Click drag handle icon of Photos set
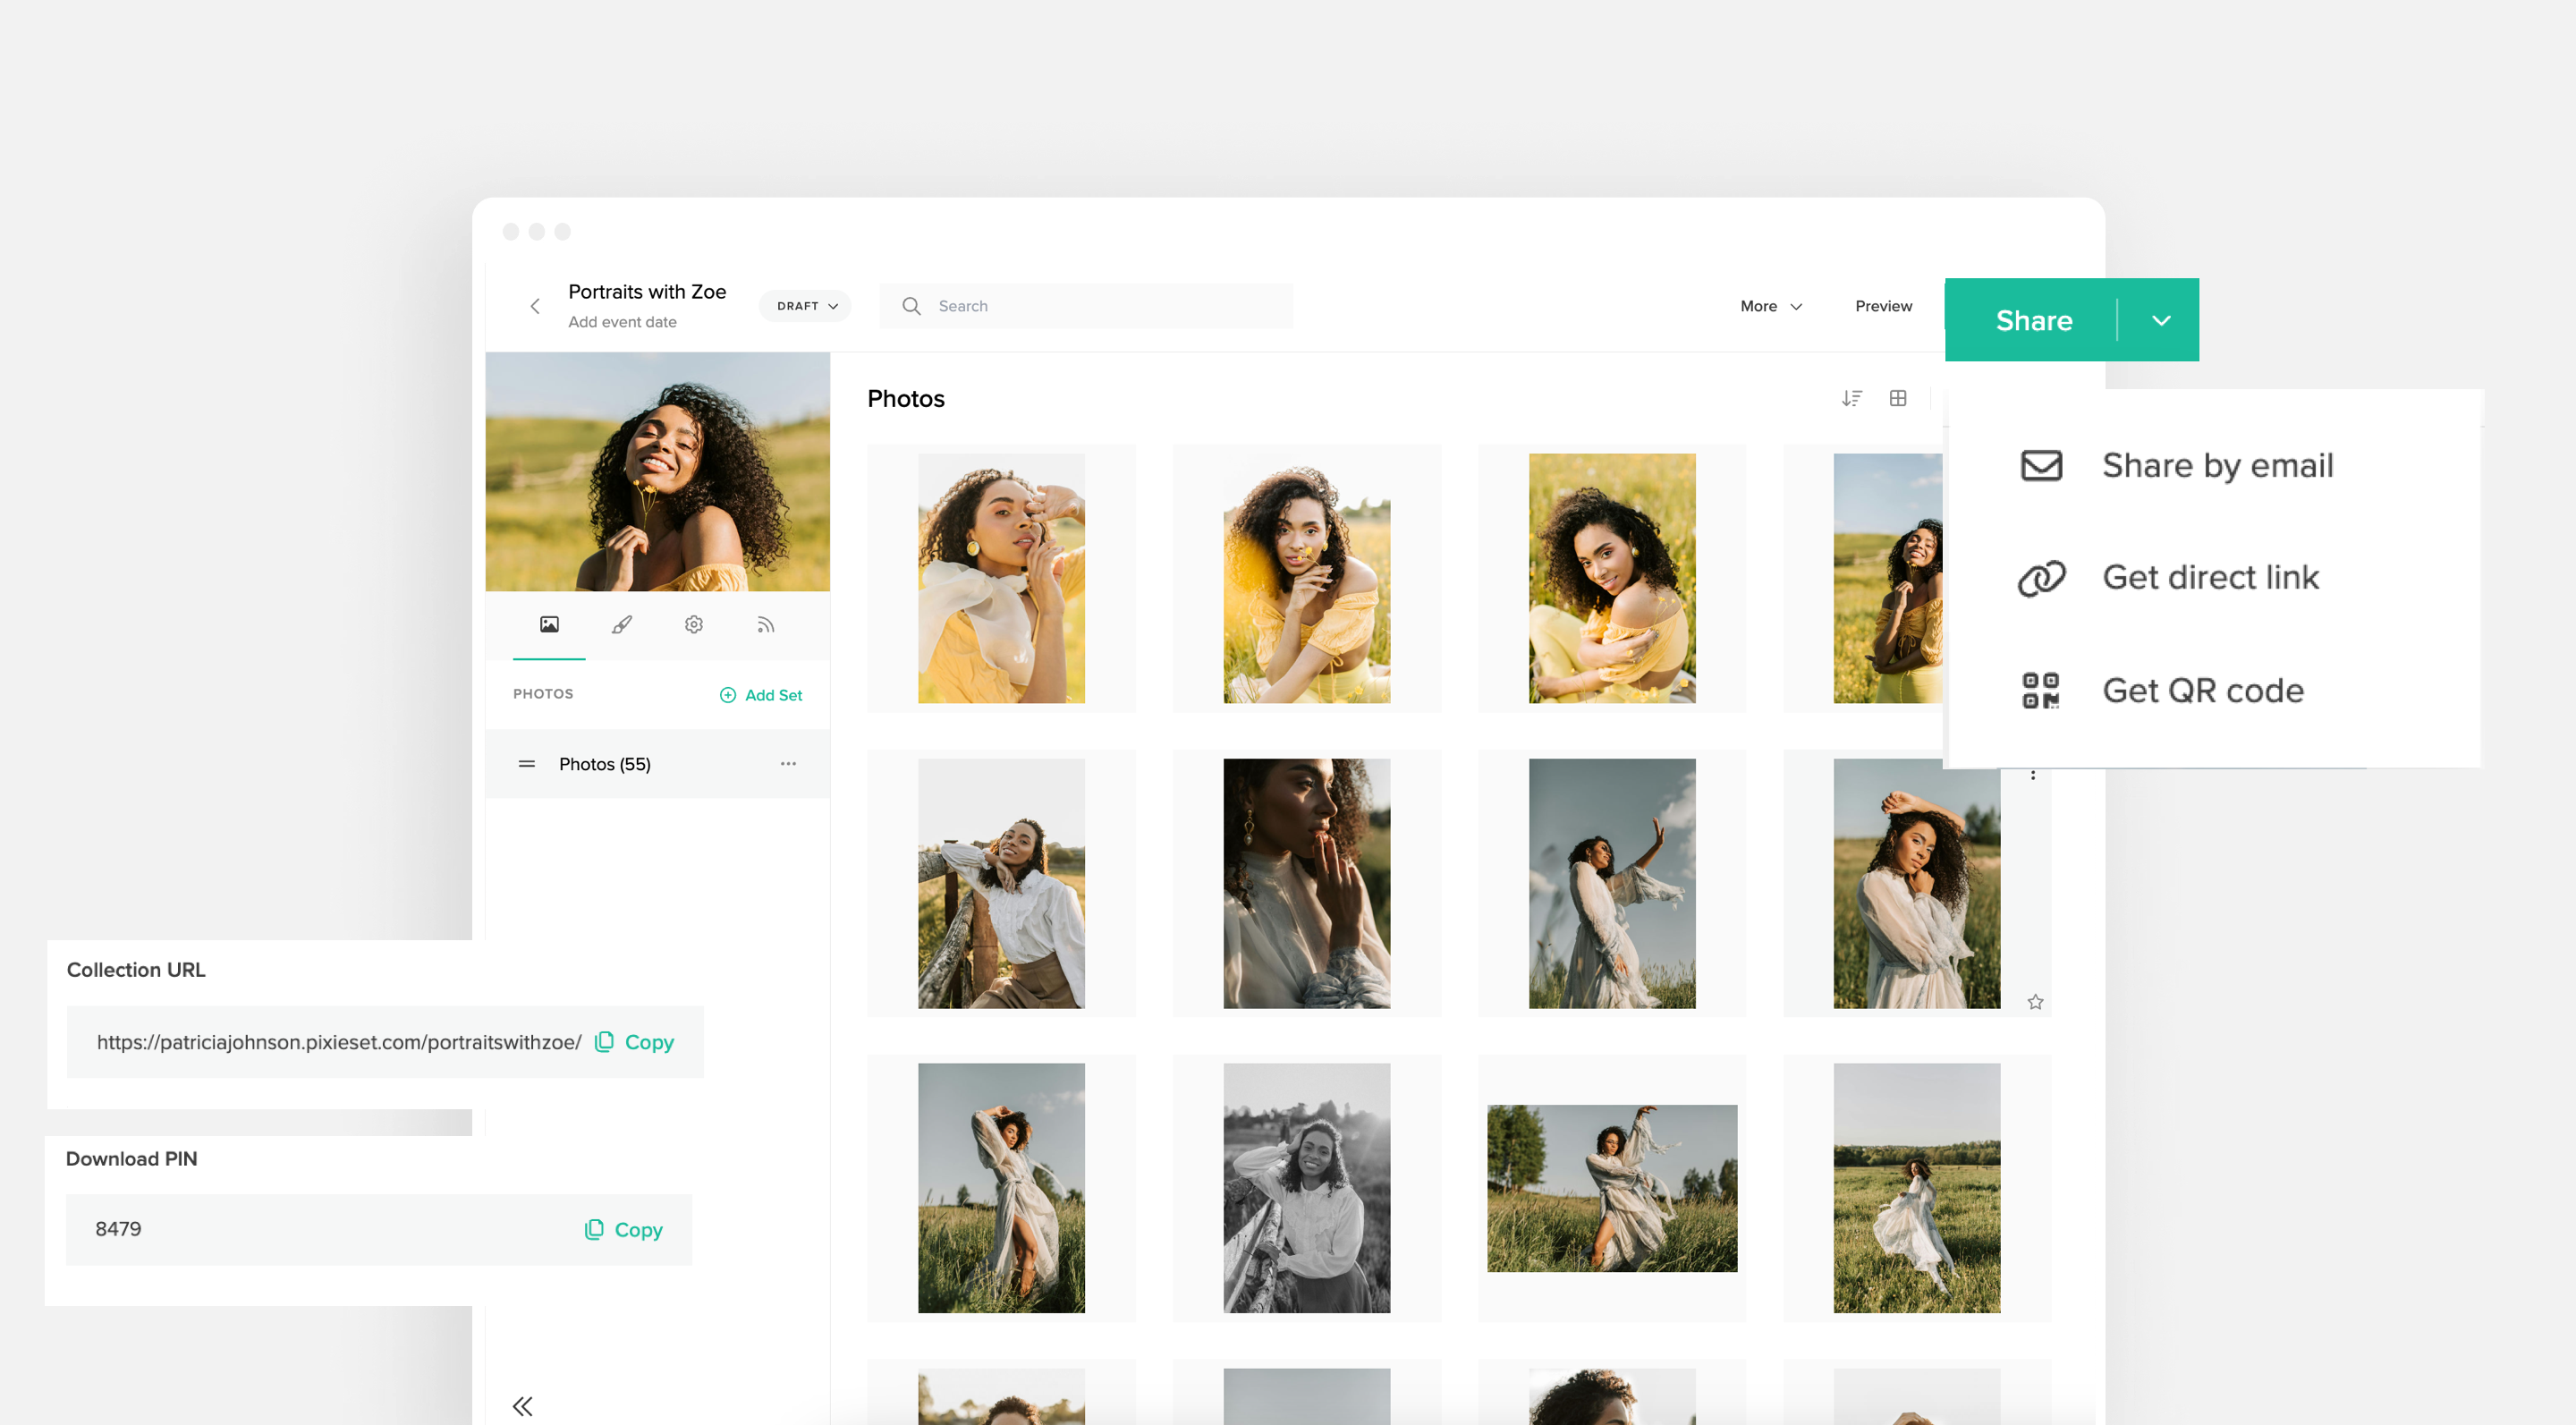 (527, 764)
